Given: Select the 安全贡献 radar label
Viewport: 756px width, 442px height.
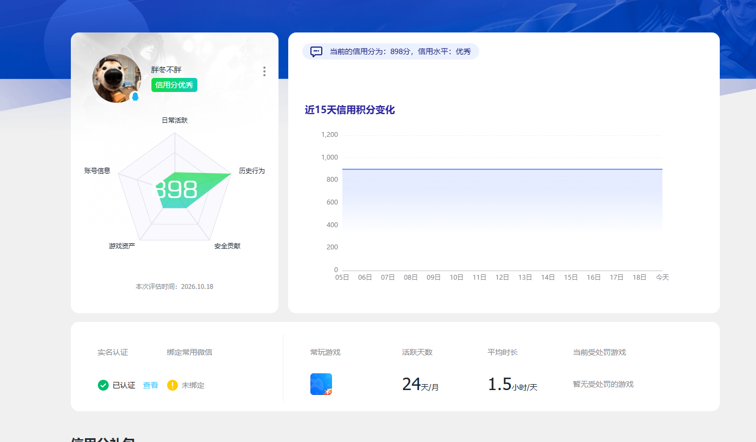Looking at the screenshot, I should 227,246.
